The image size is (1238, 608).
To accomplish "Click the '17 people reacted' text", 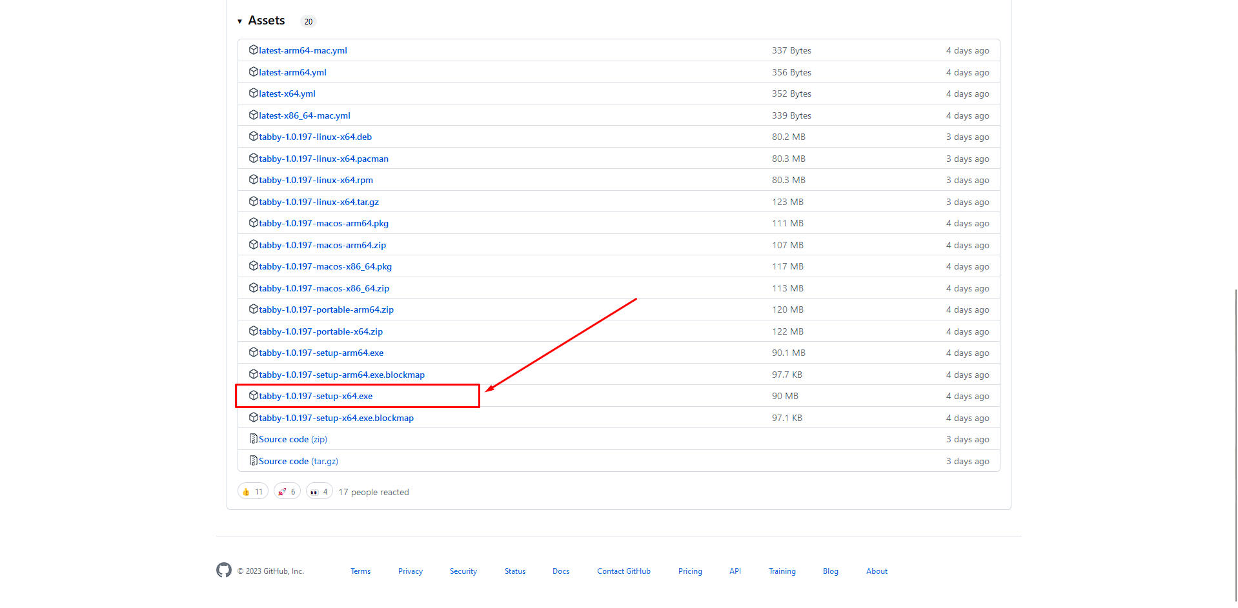I will click(x=374, y=492).
